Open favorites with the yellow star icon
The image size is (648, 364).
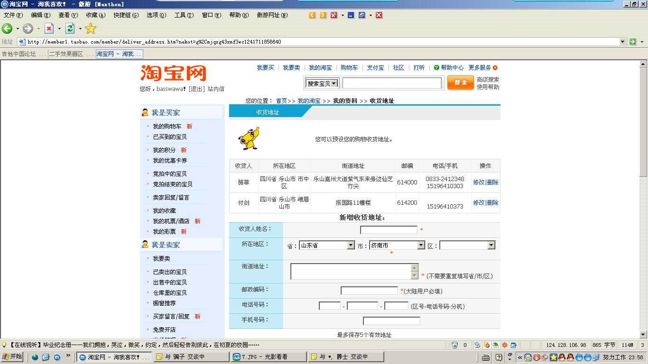coord(91,29)
